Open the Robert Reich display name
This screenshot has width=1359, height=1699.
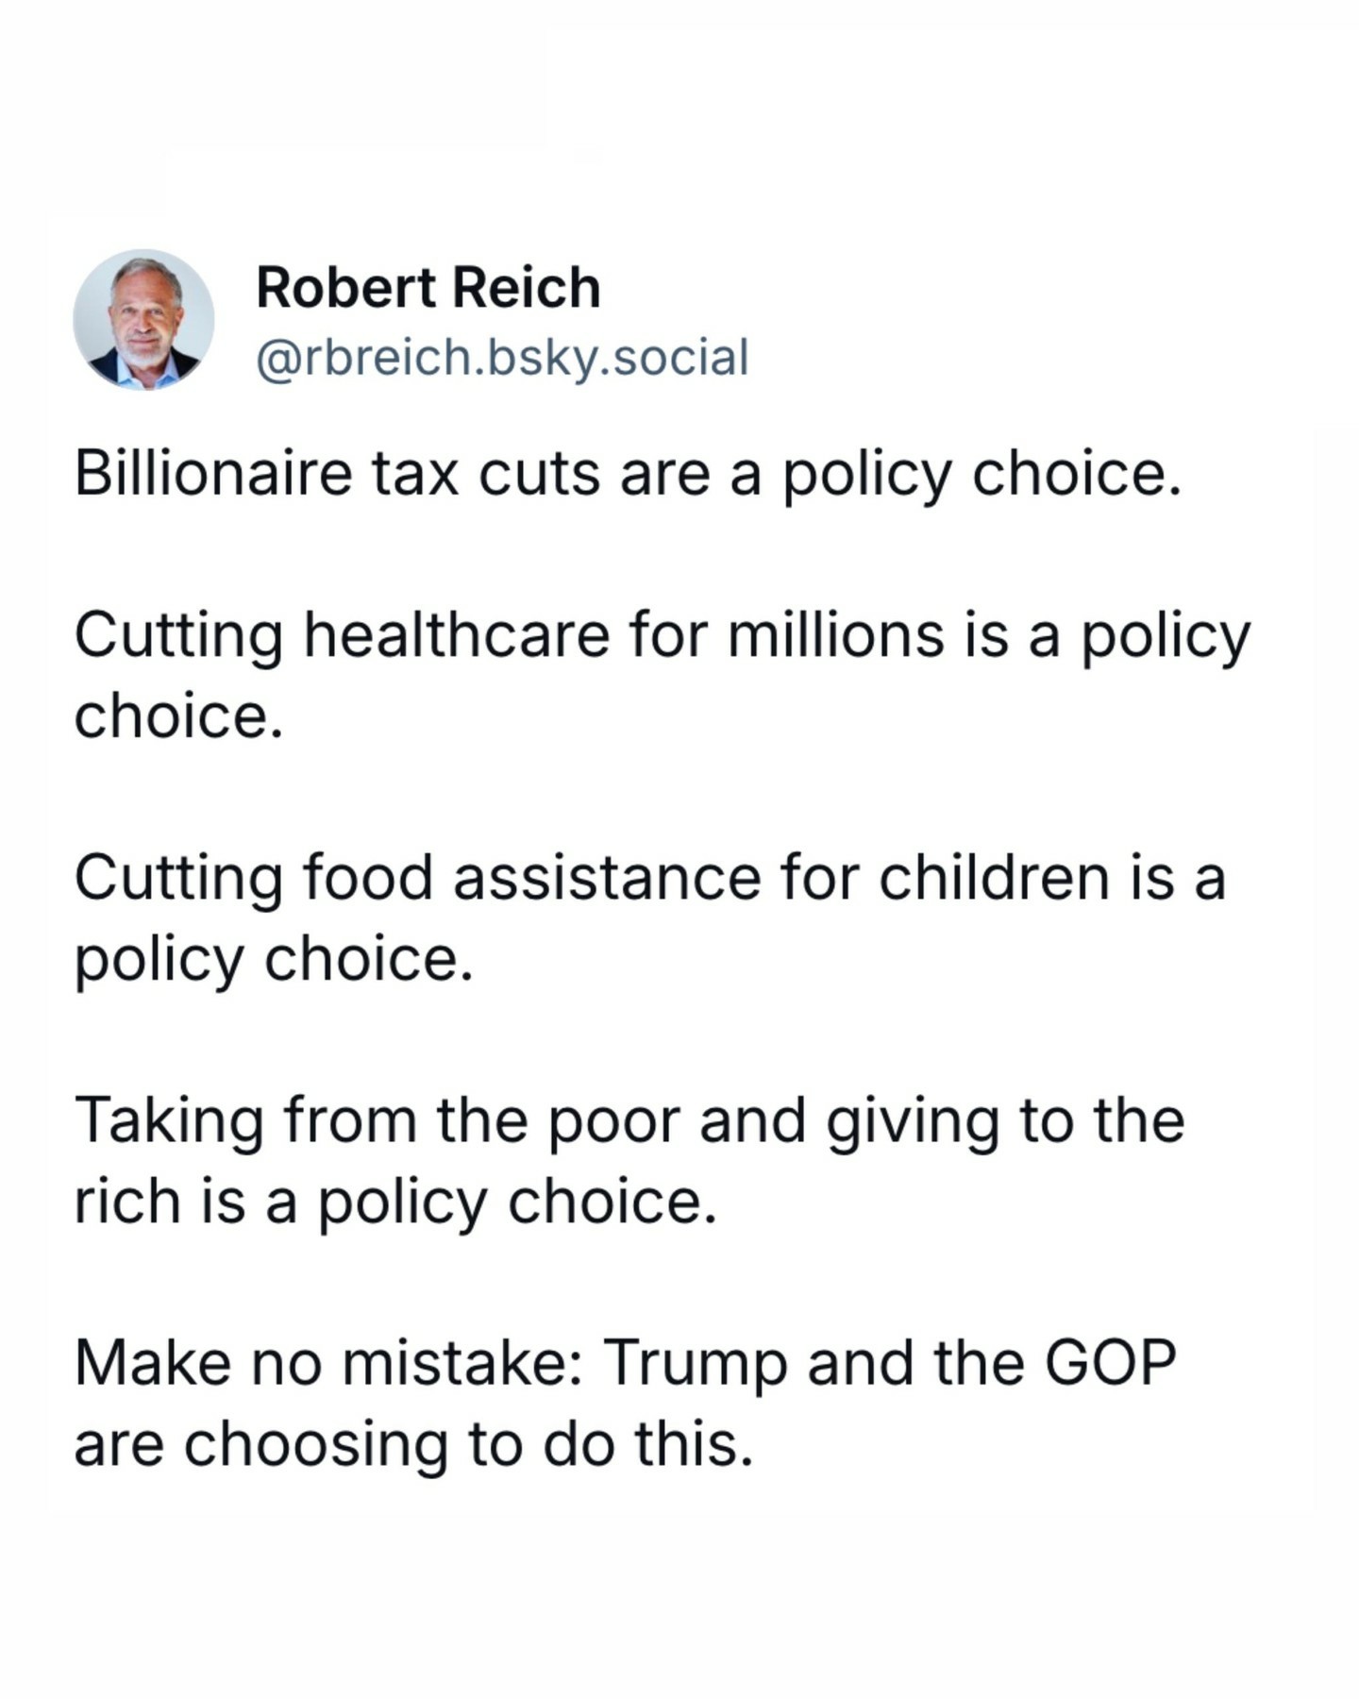click(x=428, y=288)
